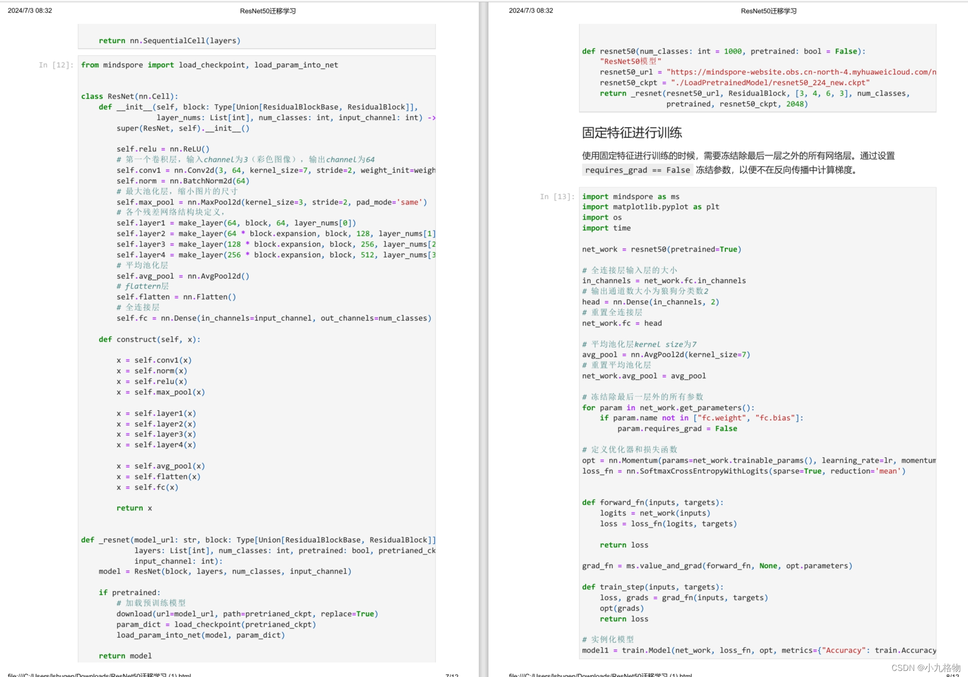Click the 'download(url=model_url' line
The width and height of the screenshot is (968, 677).
248,614
